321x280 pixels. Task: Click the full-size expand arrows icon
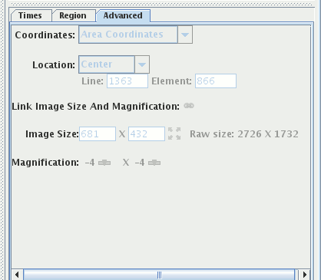tap(174, 133)
